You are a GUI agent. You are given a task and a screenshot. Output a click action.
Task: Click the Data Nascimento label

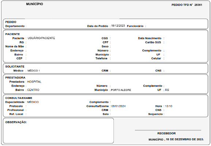click(150, 38)
